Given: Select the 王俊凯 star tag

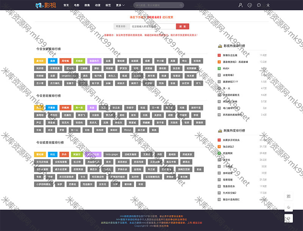Looking at the screenshot, I should tap(95, 115).
